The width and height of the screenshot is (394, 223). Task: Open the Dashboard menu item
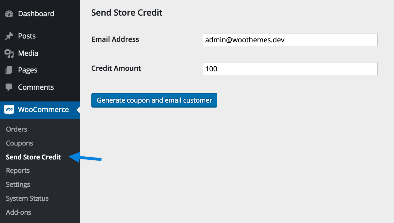click(x=36, y=14)
